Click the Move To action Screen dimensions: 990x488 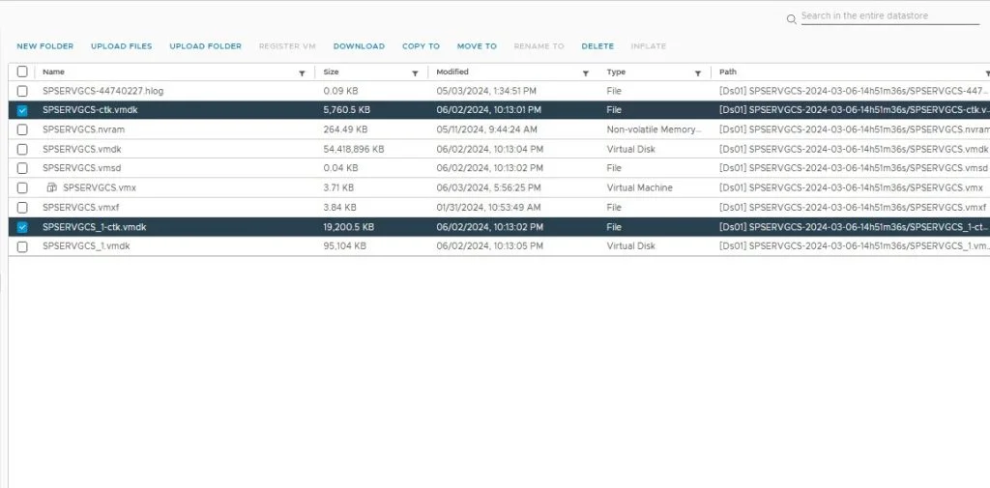477,46
